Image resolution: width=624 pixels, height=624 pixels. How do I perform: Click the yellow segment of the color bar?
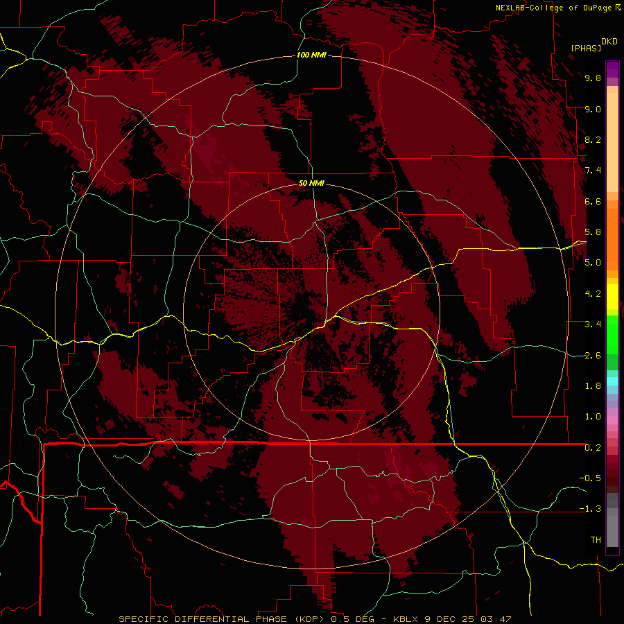[612, 297]
